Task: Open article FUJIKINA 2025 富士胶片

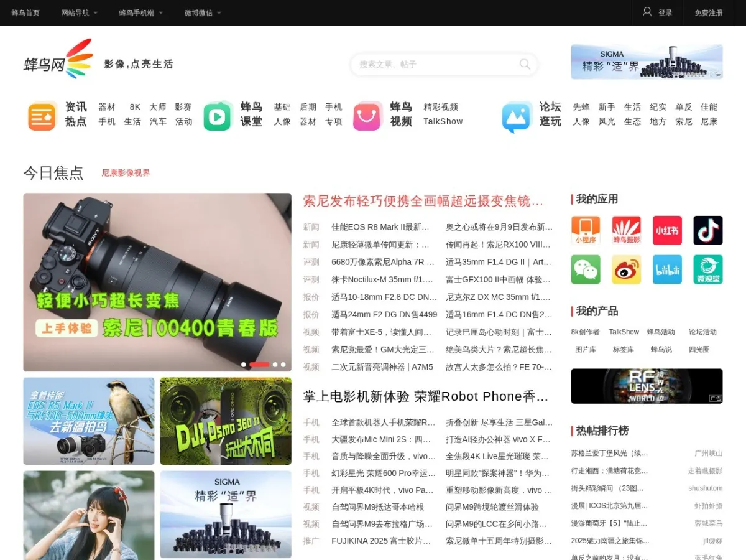Action: (x=381, y=541)
